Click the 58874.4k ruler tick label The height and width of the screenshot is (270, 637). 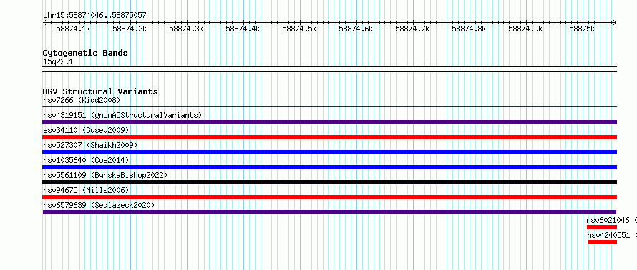point(243,29)
